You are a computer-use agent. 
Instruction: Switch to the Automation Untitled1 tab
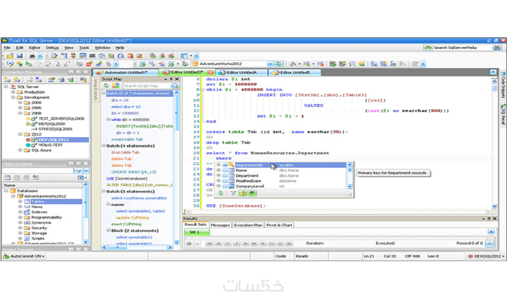pyautogui.click(x=126, y=72)
